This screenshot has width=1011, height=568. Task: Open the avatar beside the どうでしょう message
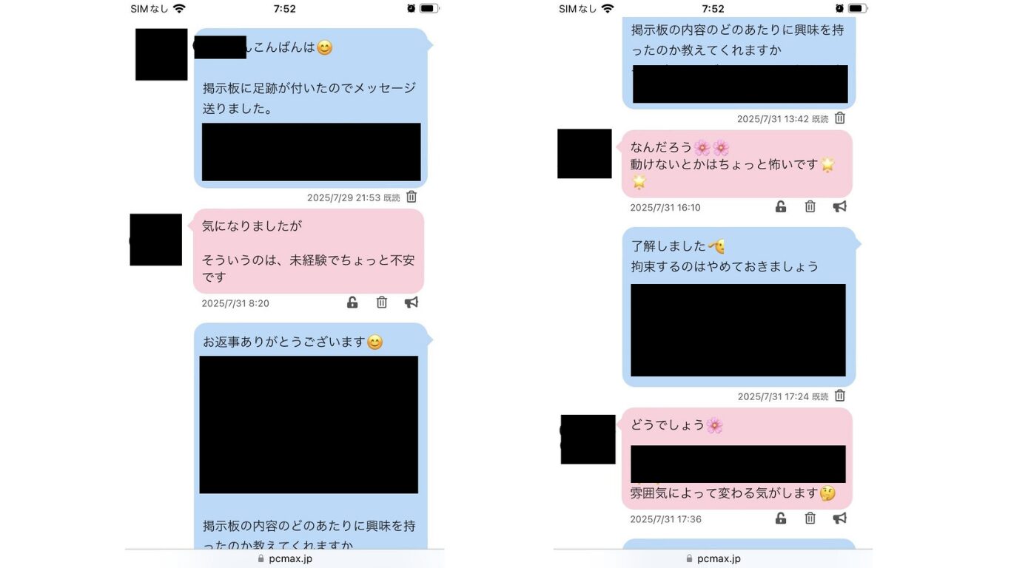588,439
